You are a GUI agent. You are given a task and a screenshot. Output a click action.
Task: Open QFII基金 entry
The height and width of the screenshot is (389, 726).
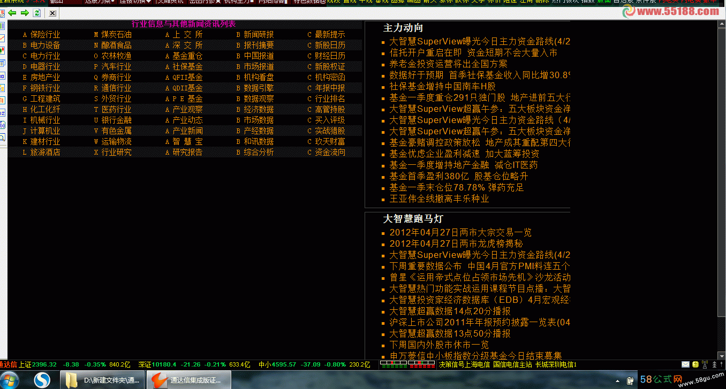point(187,78)
